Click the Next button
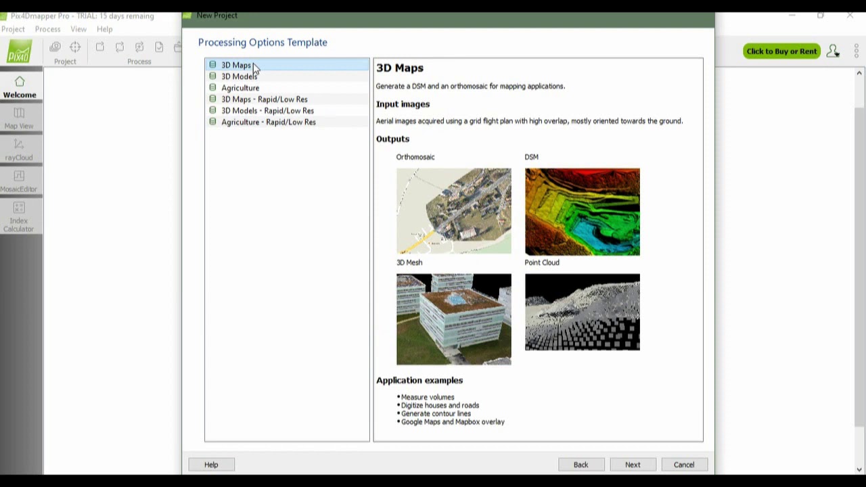 click(x=633, y=465)
